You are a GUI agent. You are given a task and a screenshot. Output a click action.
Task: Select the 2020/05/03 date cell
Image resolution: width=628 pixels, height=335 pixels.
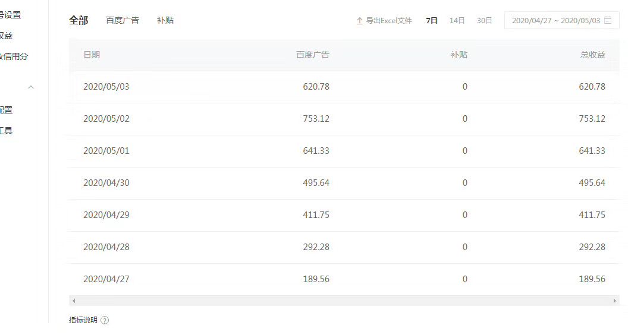[x=106, y=87]
